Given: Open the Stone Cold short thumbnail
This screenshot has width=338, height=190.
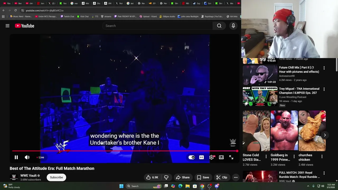Looking at the screenshot, I should click(256, 131).
